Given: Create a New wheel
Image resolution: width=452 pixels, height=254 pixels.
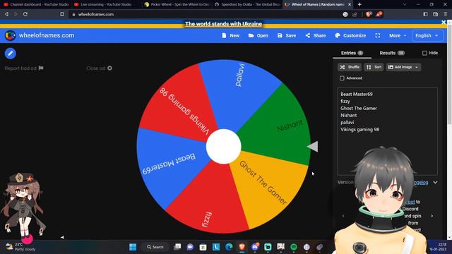Looking at the screenshot, I should coord(231,35).
